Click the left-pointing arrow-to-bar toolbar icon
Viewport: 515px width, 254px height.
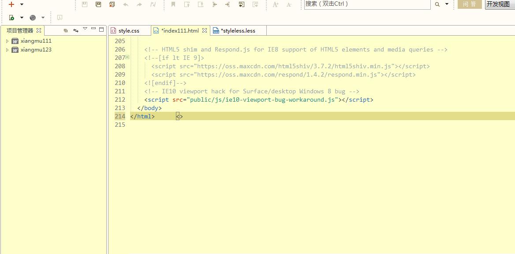click(214, 4)
